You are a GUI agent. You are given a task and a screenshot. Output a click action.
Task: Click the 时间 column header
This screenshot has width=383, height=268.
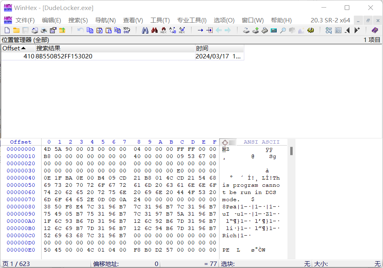coord(219,48)
